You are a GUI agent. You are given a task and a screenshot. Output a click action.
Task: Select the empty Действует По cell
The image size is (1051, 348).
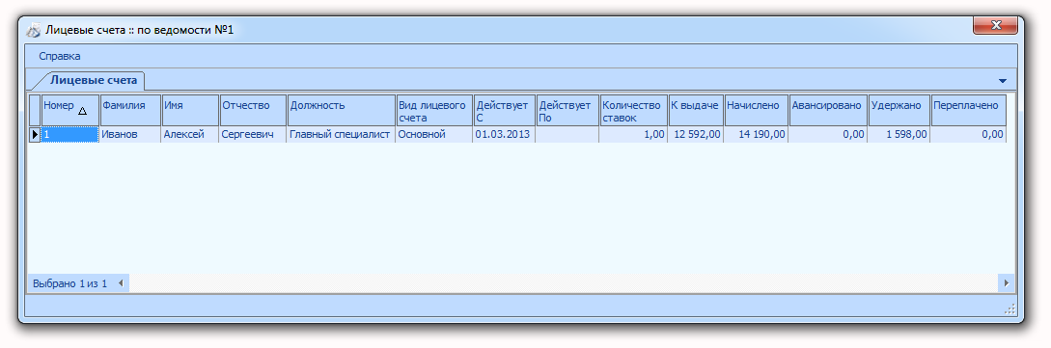(567, 135)
